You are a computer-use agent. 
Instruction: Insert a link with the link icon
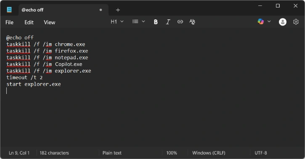pos(180,22)
